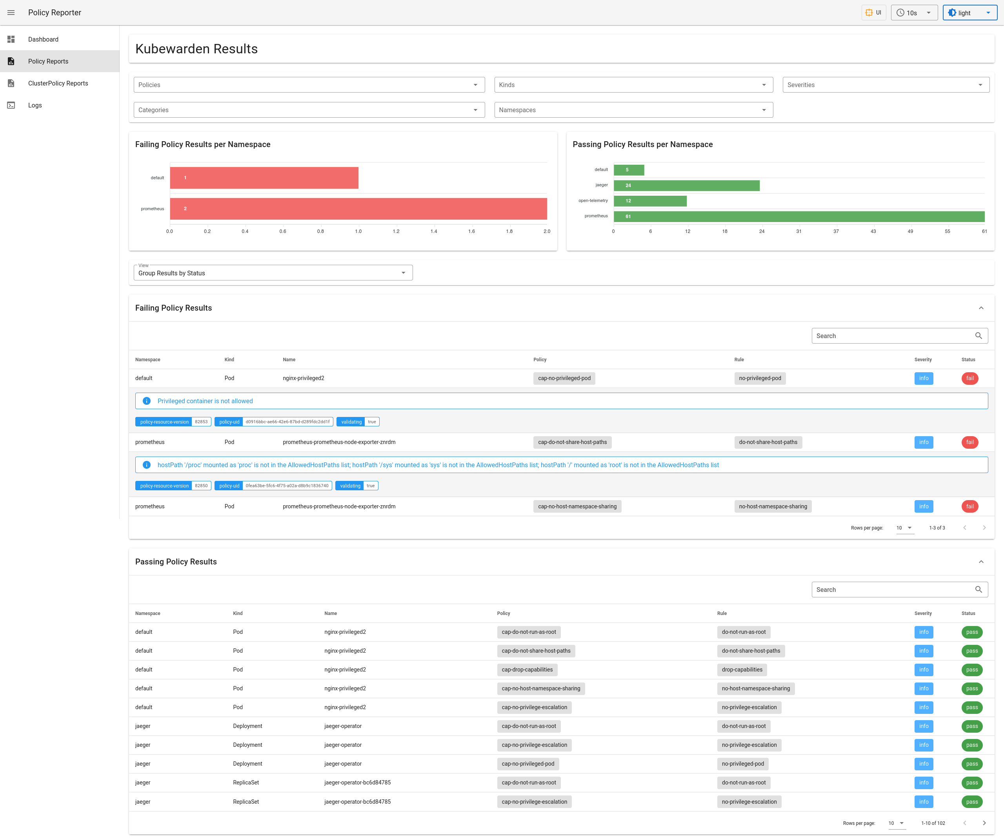Collapse the Failing Policy Results panel
The image size is (1004, 839).
pos(981,308)
